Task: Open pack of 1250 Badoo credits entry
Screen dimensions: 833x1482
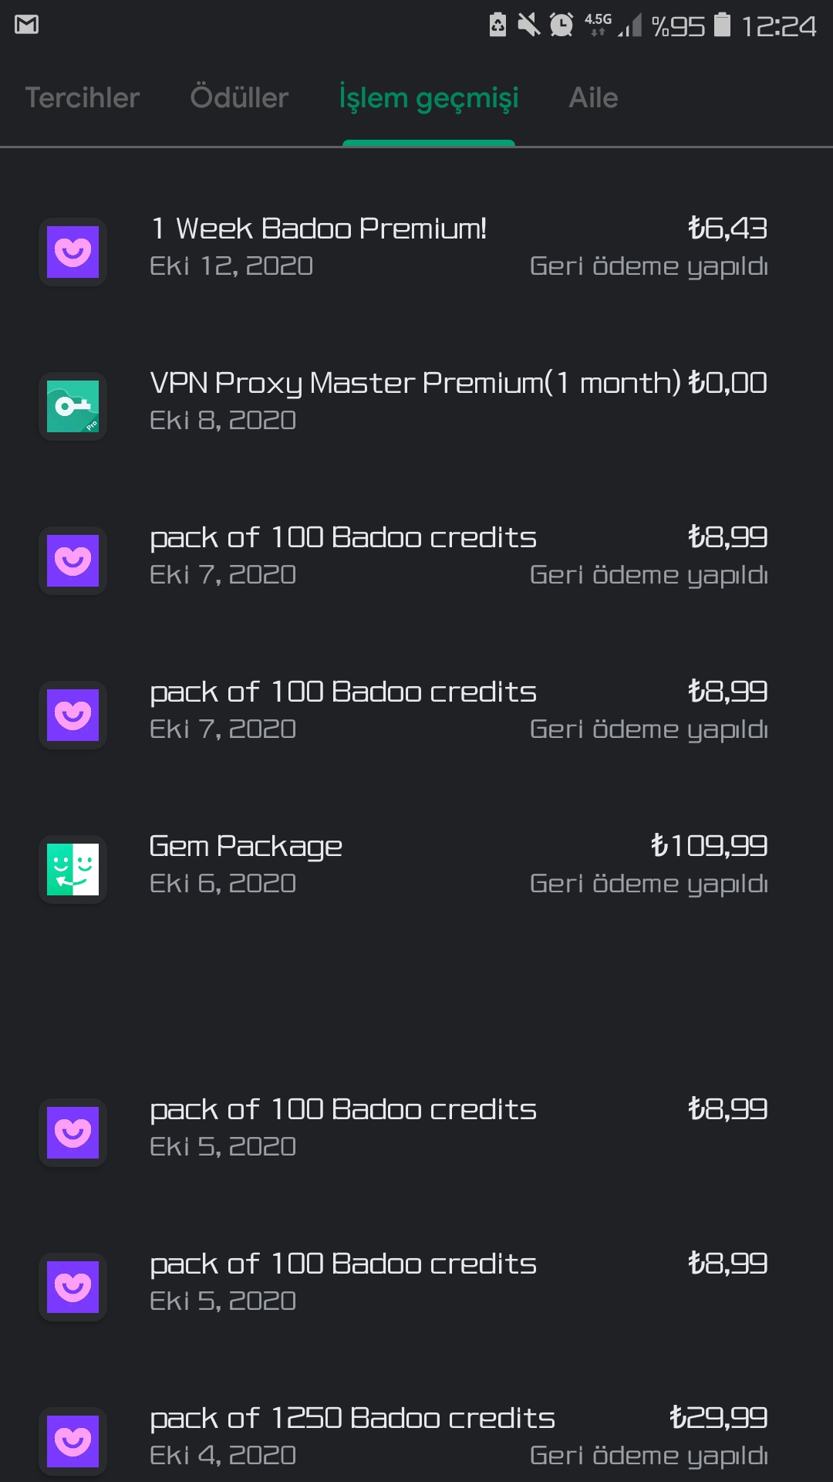Action: click(x=416, y=1437)
